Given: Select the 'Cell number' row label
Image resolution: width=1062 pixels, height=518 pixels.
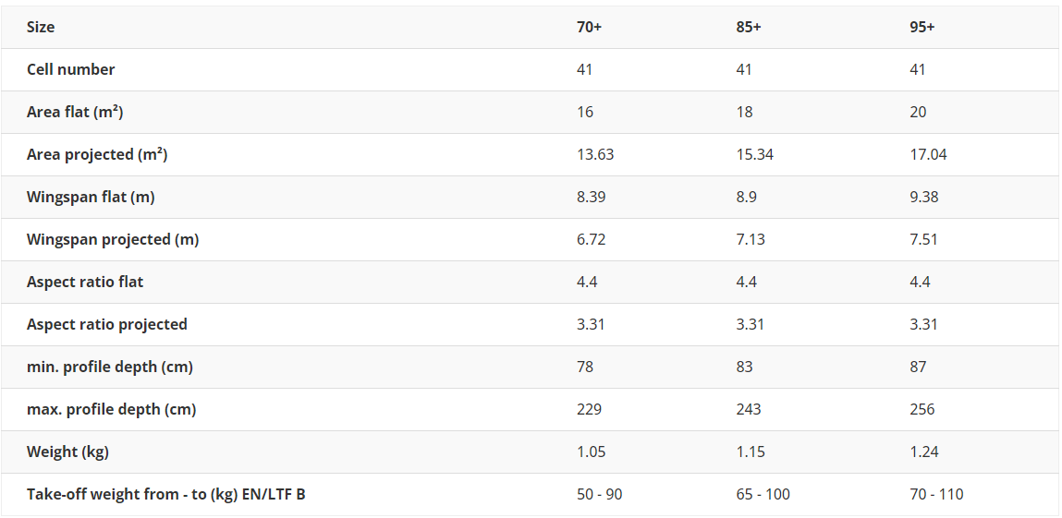Looking at the screenshot, I should point(71,70).
